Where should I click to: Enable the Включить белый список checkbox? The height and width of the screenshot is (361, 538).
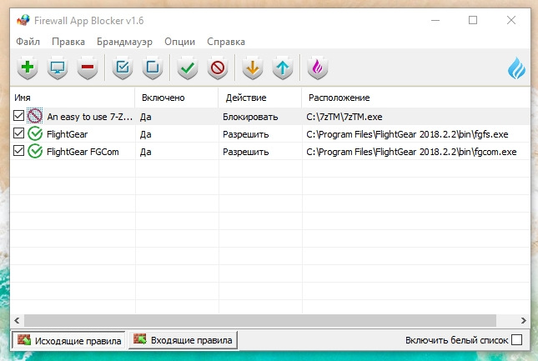coord(516,340)
